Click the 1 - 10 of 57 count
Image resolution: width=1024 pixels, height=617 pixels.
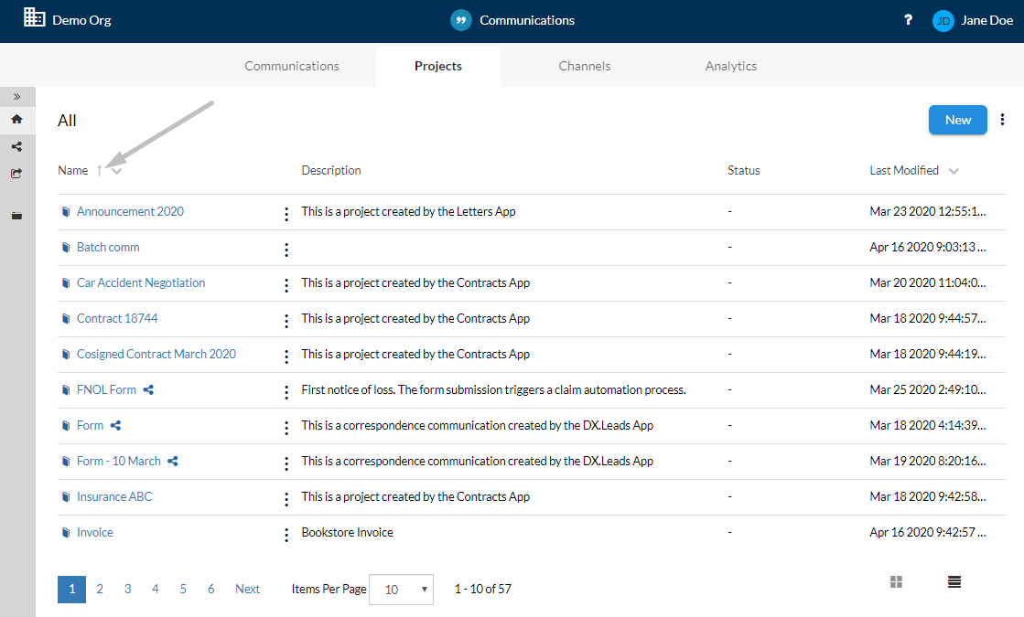(482, 589)
